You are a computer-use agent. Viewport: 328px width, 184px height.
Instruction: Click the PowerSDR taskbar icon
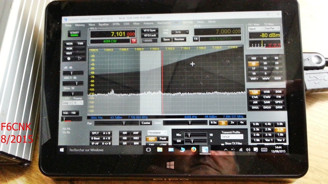pos(205,150)
